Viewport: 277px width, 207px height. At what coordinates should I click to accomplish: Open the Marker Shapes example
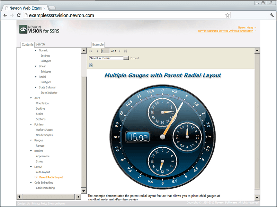(44, 130)
